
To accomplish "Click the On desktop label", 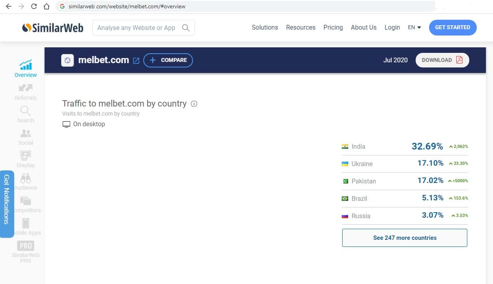I will (89, 124).
